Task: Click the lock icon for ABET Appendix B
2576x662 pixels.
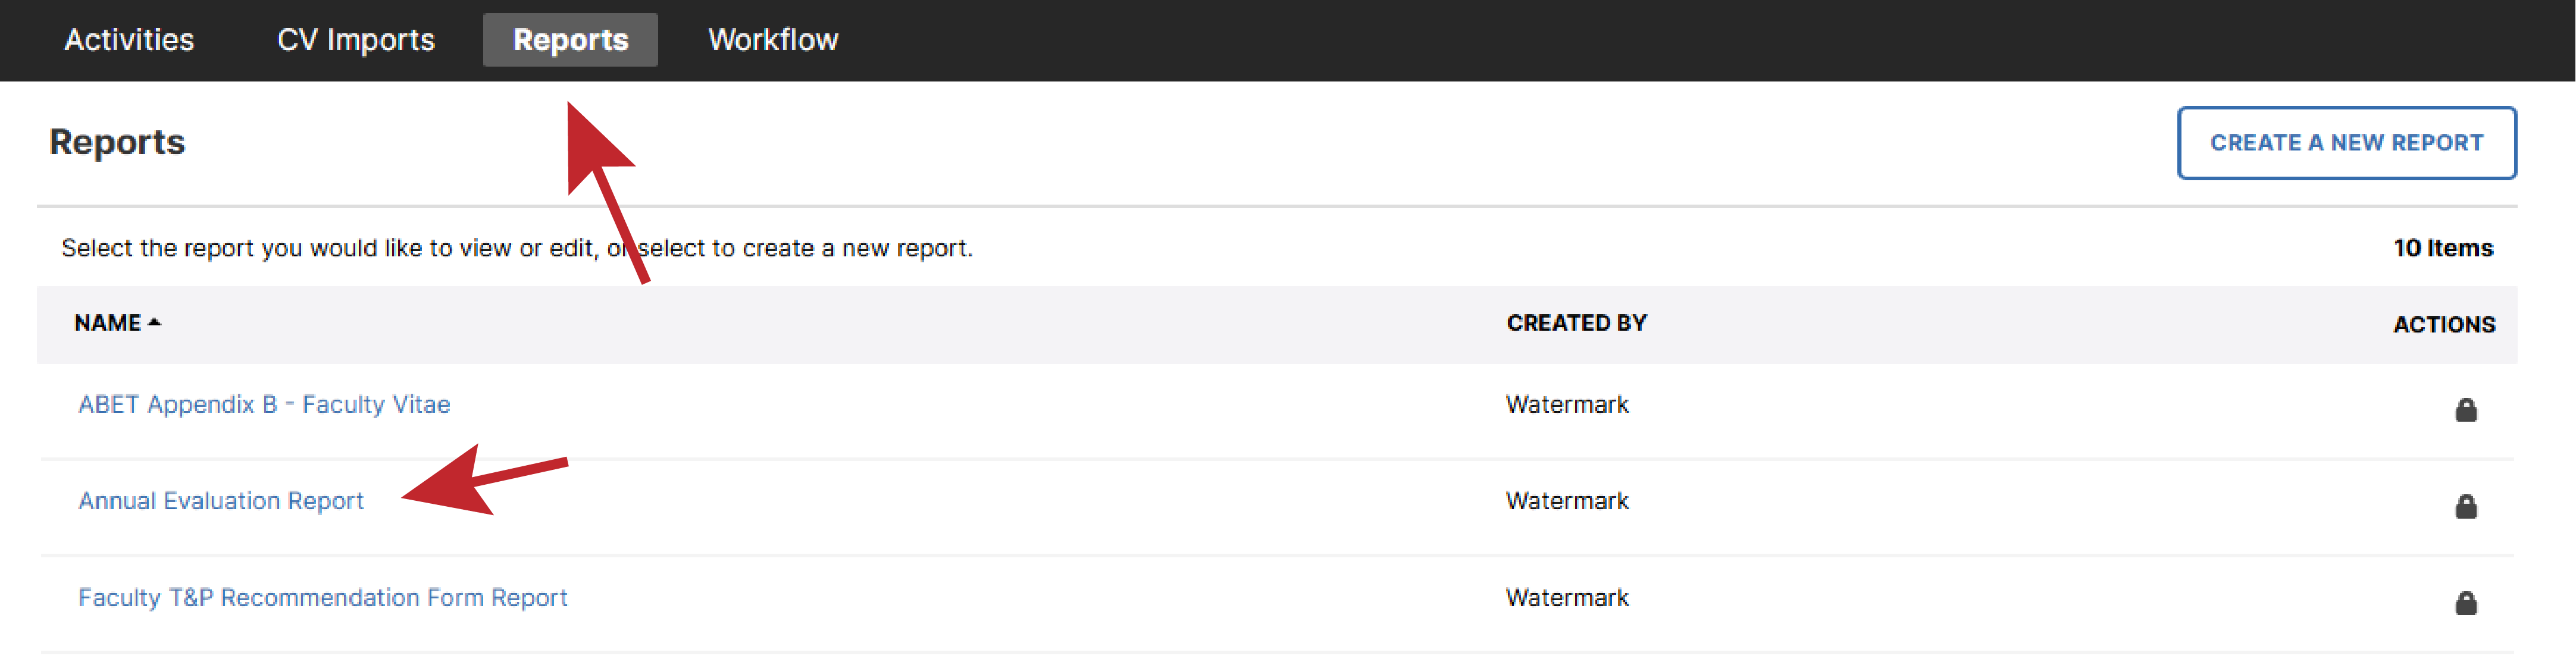Action: pyautogui.click(x=2465, y=409)
